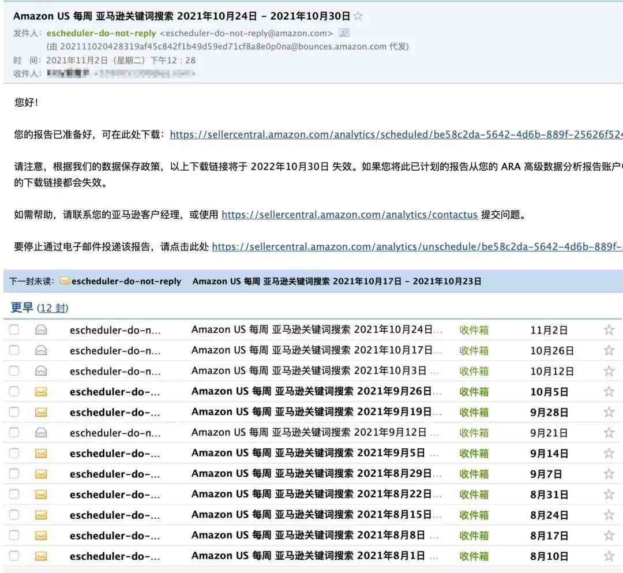This screenshot has height=573, width=623.
Task: Click the unread envelope icon of the 8月17日 email
Action: (41, 535)
